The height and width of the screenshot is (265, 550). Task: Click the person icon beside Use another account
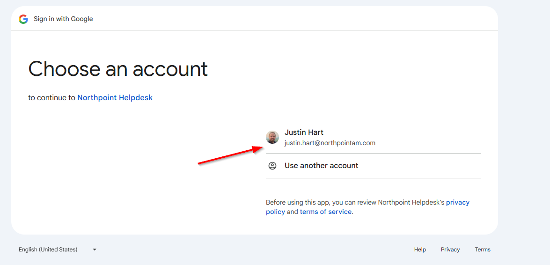point(272,166)
